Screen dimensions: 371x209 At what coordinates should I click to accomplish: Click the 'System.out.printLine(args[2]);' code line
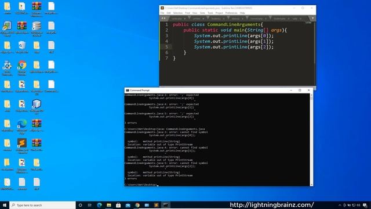click(x=234, y=47)
